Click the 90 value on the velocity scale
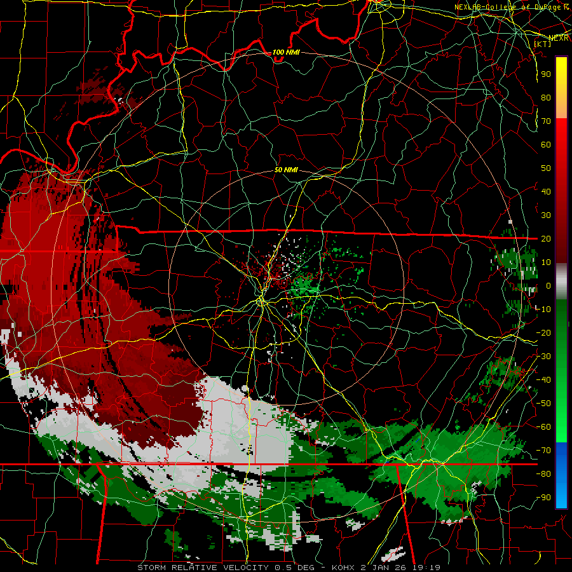The image size is (572, 572). tap(546, 74)
